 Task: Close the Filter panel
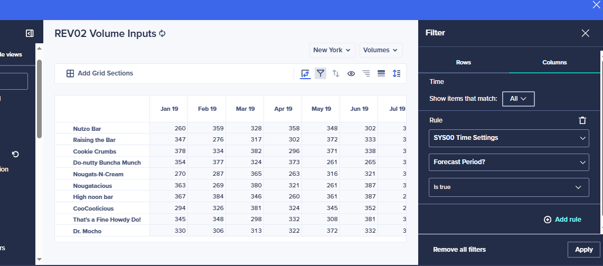point(585,33)
